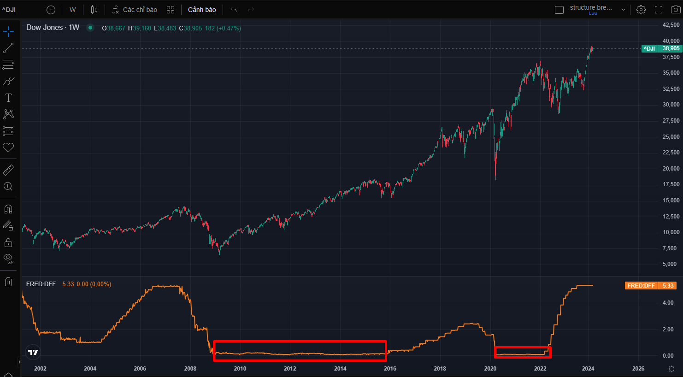This screenshot has width=683, height=377.
Task: Toggle the Magnet mode
Action: 8,209
